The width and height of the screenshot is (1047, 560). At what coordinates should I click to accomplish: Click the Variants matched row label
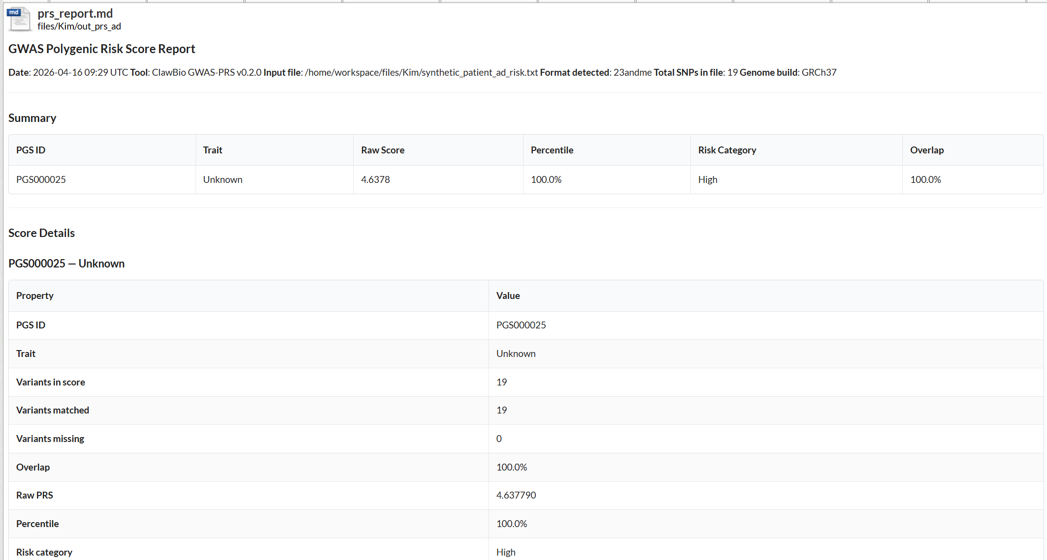(52, 410)
